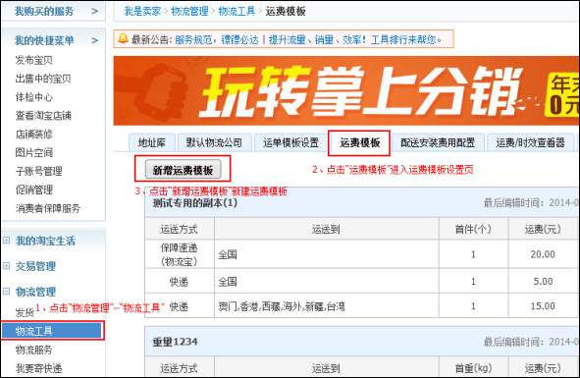Switch to 运费/时效查看器 tab
580x378 pixels.
point(530,142)
